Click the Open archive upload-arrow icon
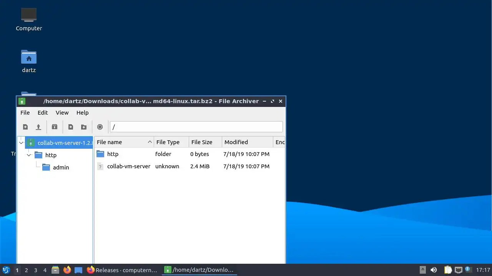The width and height of the screenshot is (492, 276). pyautogui.click(x=38, y=127)
